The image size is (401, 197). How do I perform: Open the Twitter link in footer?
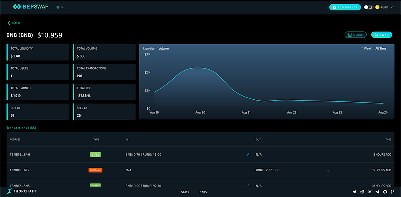pyautogui.click(x=355, y=192)
